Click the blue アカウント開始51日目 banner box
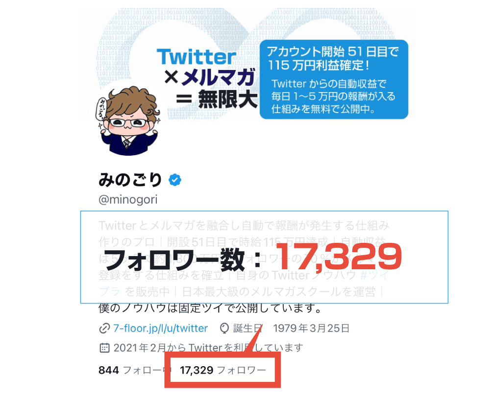 [x=334, y=79]
